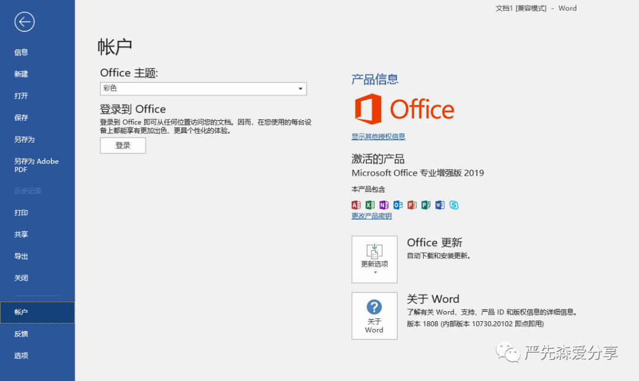Open the 更改产品密钥 link
Screen dimensions: 639x381
pos(372,216)
